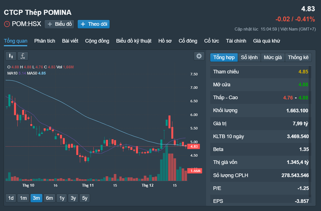Click the MA50 4.85 indicator legend
The height and width of the screenshot is (211, 321).
pos(36,73)
